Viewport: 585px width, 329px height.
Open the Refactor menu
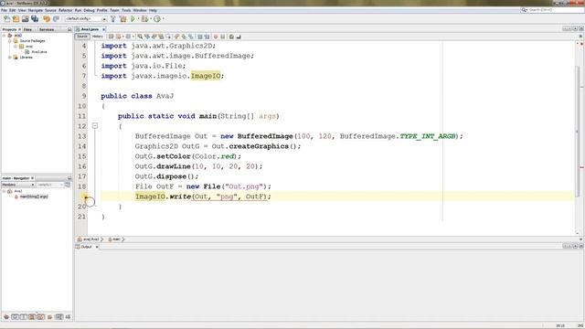click(x=65, y=10)
